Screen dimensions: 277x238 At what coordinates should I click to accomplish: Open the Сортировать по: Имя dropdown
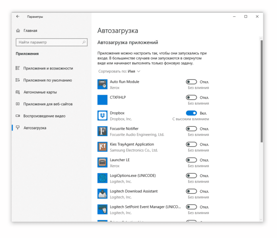pos(119,71)
